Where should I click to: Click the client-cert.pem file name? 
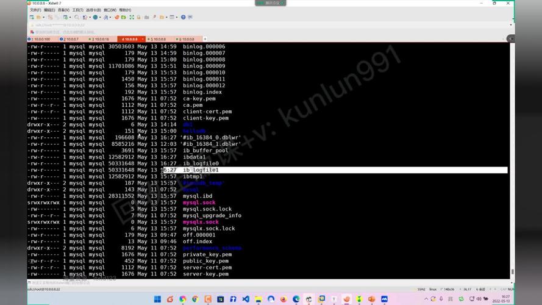click(207, 112)
